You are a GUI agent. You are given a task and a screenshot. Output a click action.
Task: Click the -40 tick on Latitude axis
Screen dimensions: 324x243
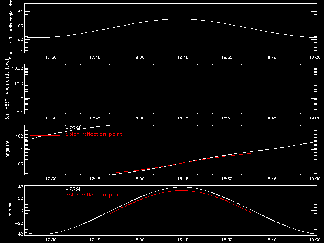(19, 234)
